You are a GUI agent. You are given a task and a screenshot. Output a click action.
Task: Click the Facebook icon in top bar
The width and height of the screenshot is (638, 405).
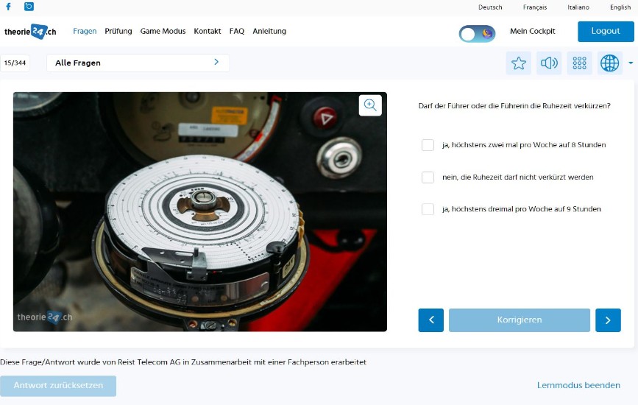point(8,7)
